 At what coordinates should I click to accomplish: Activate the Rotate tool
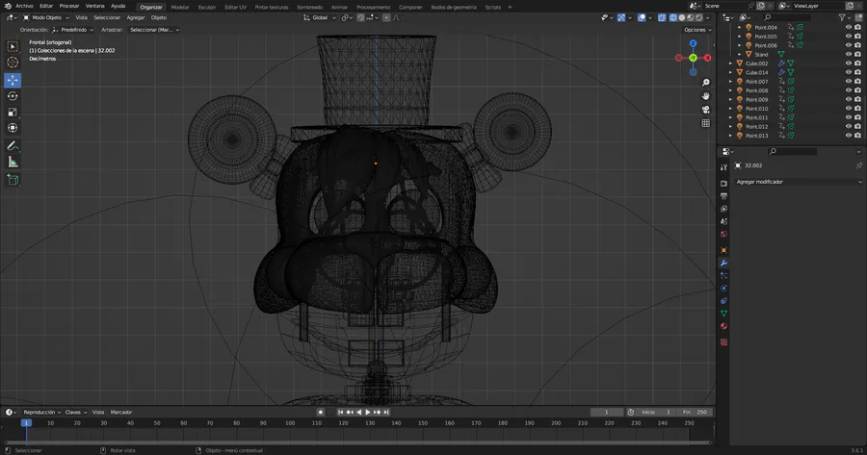click(x=13, y=96)
